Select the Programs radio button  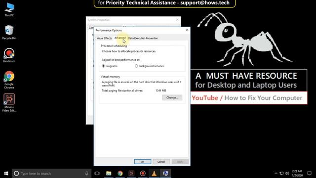pos(103,66)
